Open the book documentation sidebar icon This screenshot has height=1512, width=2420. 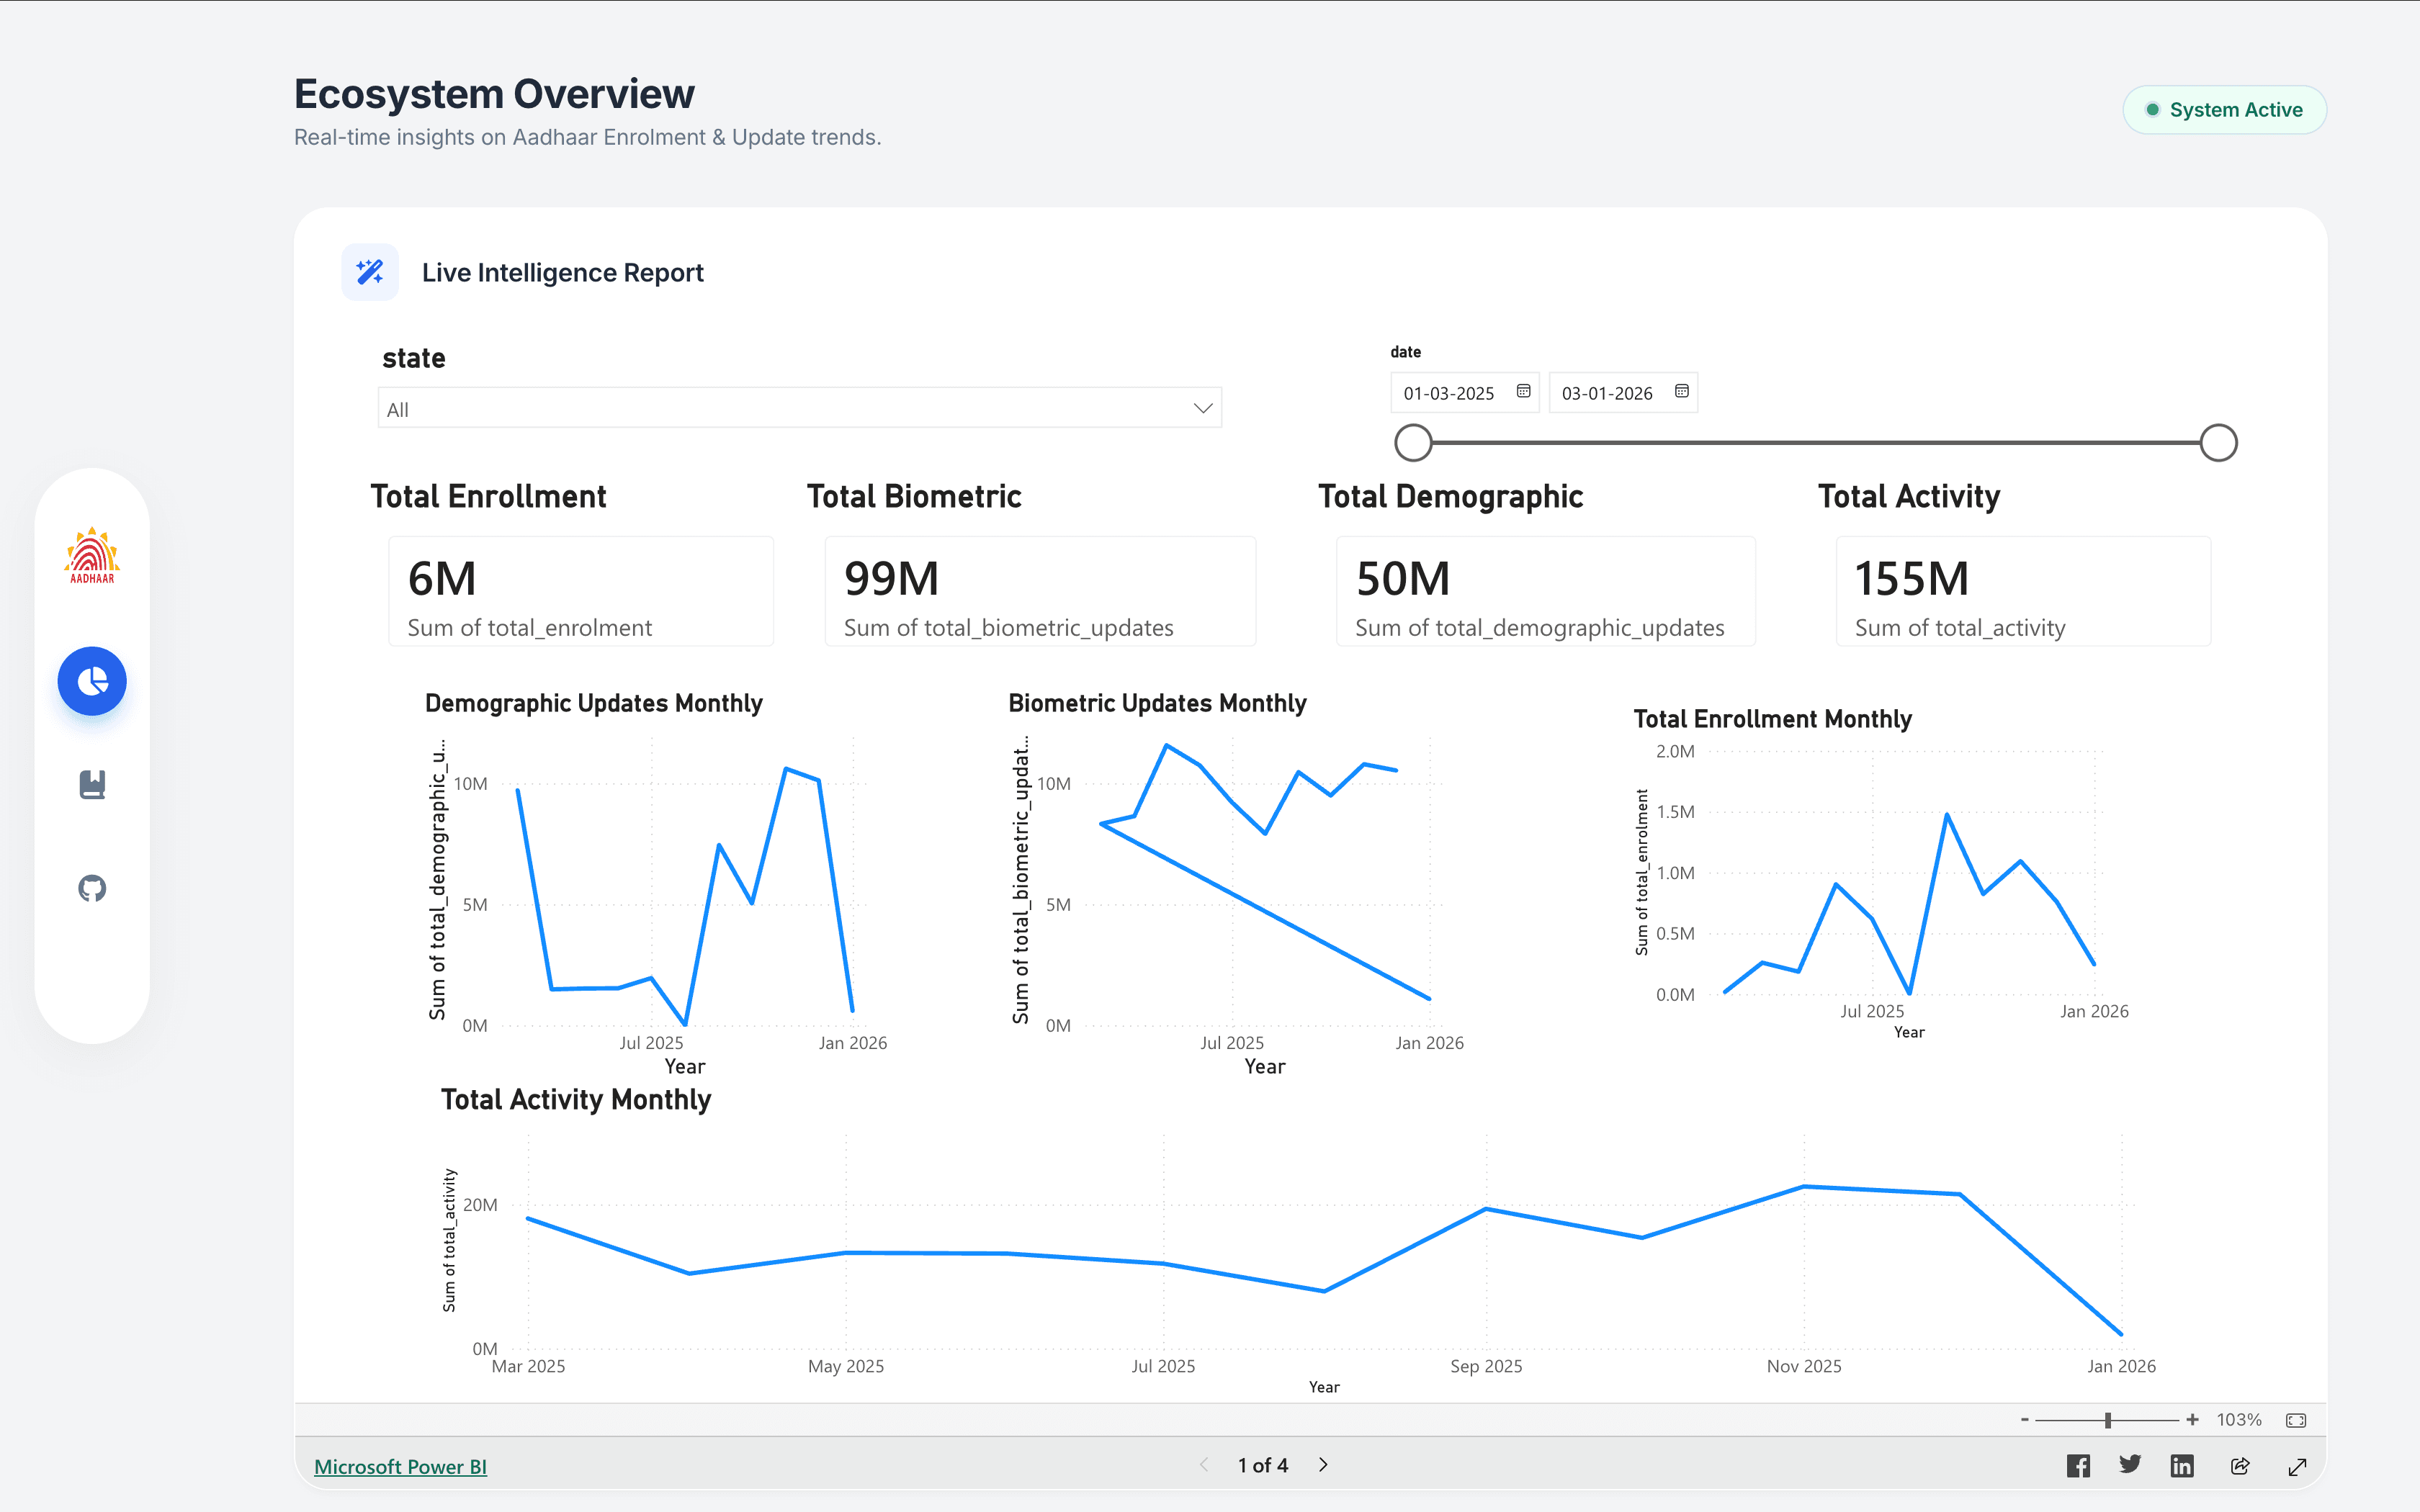point(92,784)
